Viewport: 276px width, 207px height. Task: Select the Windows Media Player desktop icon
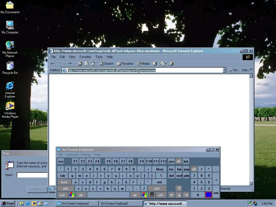(x=10, y=110)
